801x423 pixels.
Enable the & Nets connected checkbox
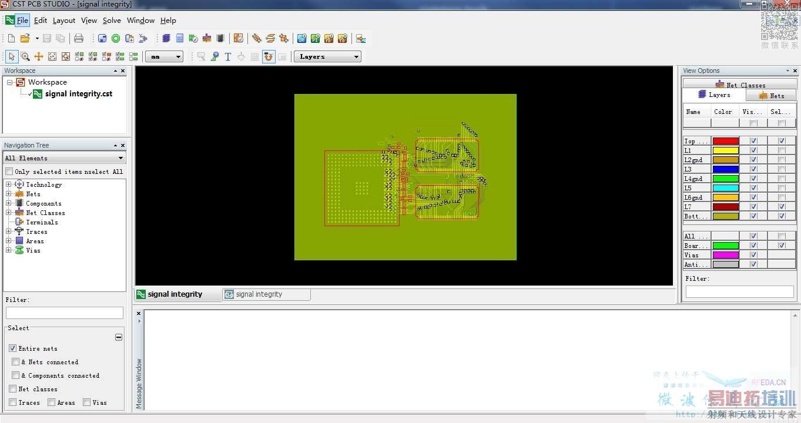point(16,362)
